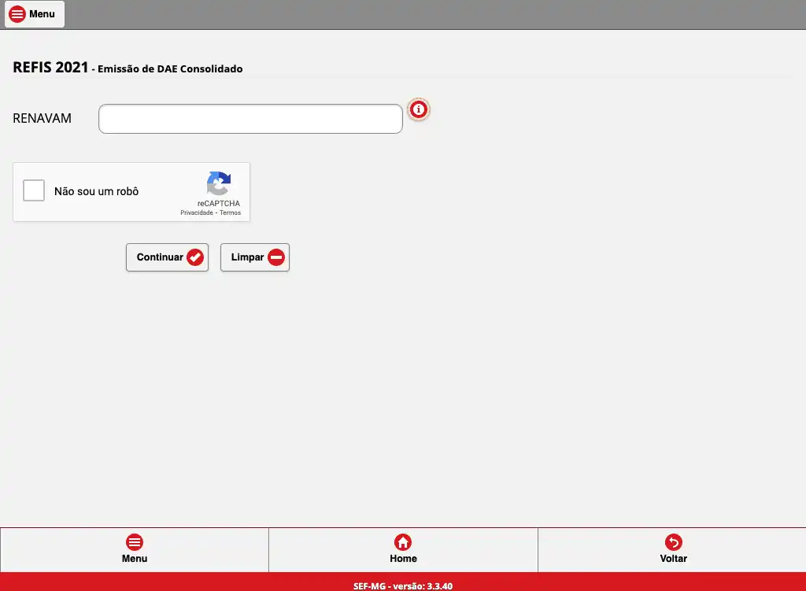Click the hamburger icon in the top Menu button
Viewport: 806px width, 591px height.
tap(17, 14)
